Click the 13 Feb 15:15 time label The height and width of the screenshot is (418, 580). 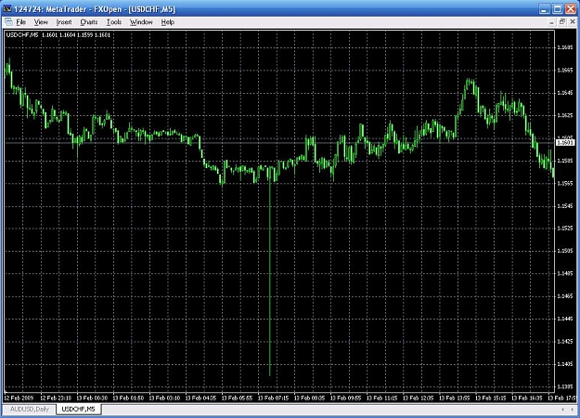click(491, 398)
